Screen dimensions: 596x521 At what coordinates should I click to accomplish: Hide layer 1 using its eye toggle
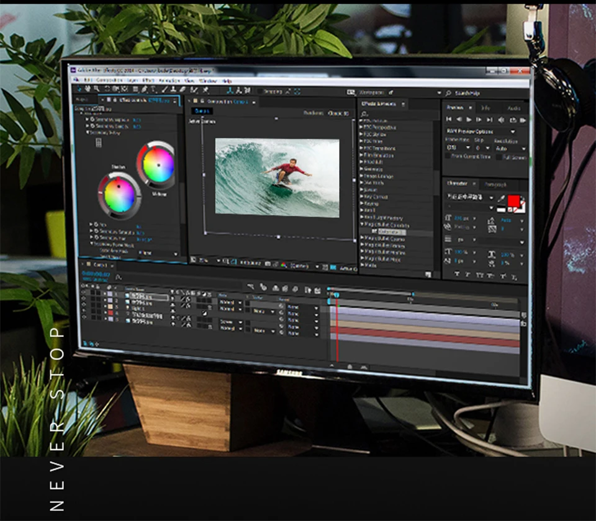(83, 292)
